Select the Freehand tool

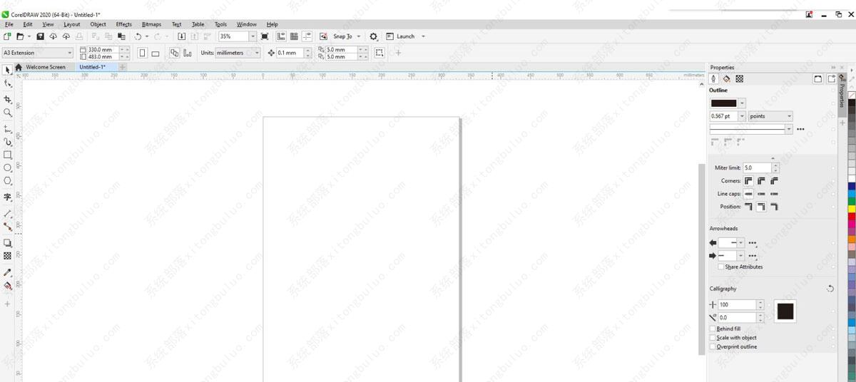(x=7, y=129)
